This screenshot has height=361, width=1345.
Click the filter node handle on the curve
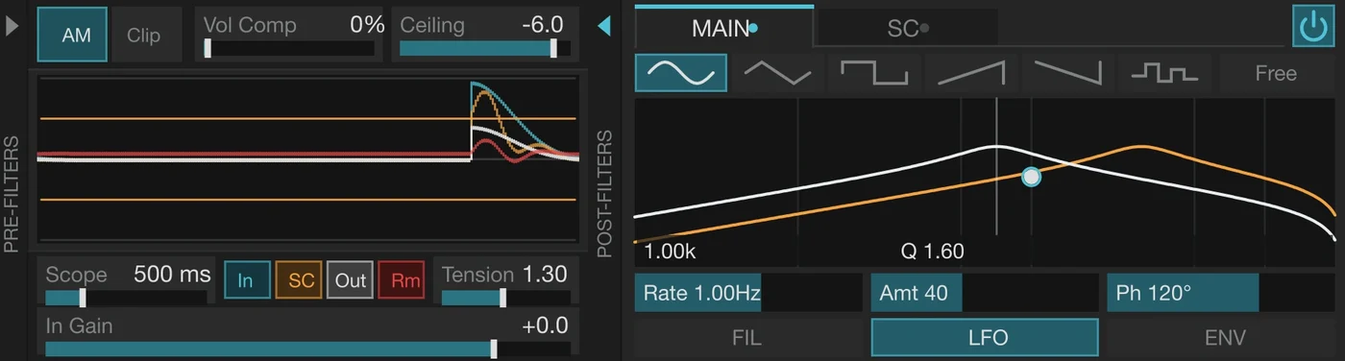pos(1031,177)
